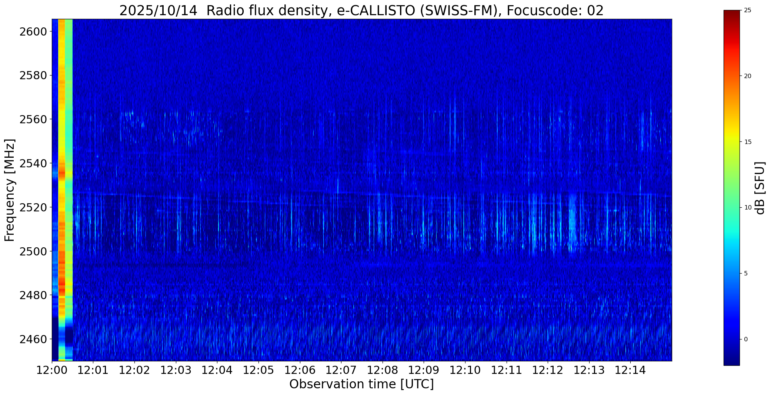Select the 2580 frequency tick label
This screenshot has width=771, height=395.
(33, 76)
